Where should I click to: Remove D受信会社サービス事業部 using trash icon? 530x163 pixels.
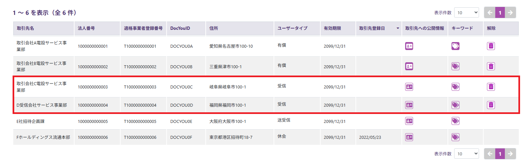click(491, 105)
